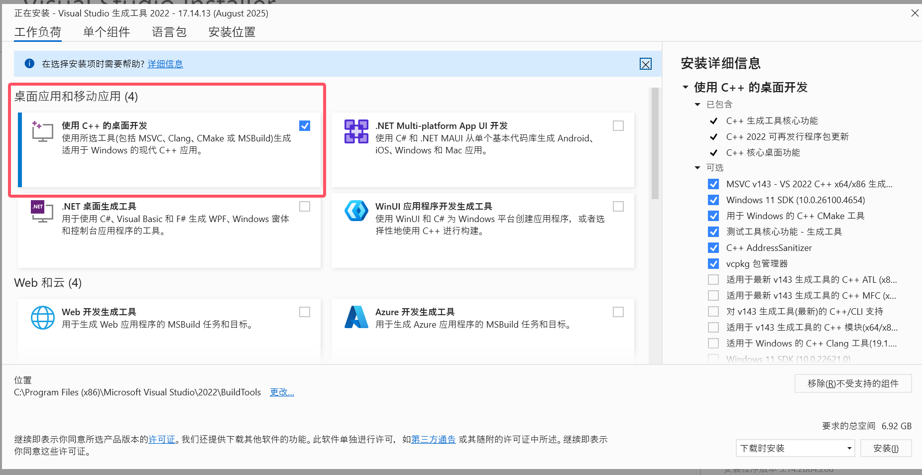Click the C++ desktop development workload icon

tap(42, 131)
